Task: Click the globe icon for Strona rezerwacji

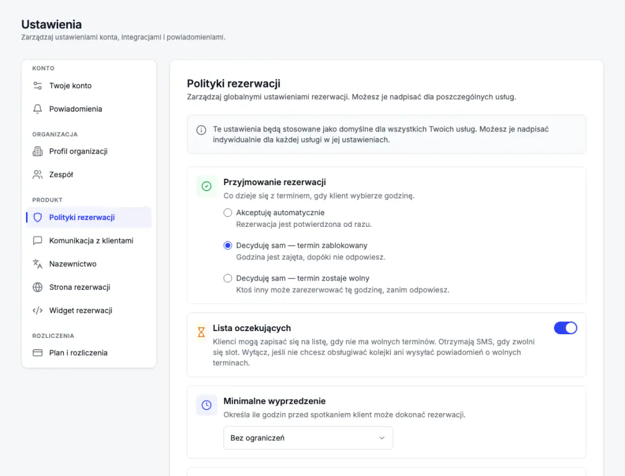Action: point(38,287)
